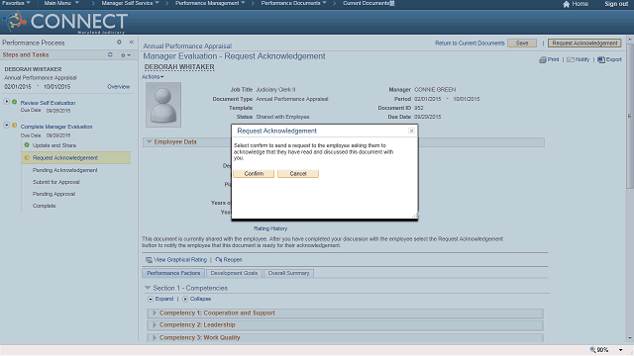Screen dimensions: 634x356
Task: Expand Competency 2: Leadership
Action: click(x=155, y=325)
